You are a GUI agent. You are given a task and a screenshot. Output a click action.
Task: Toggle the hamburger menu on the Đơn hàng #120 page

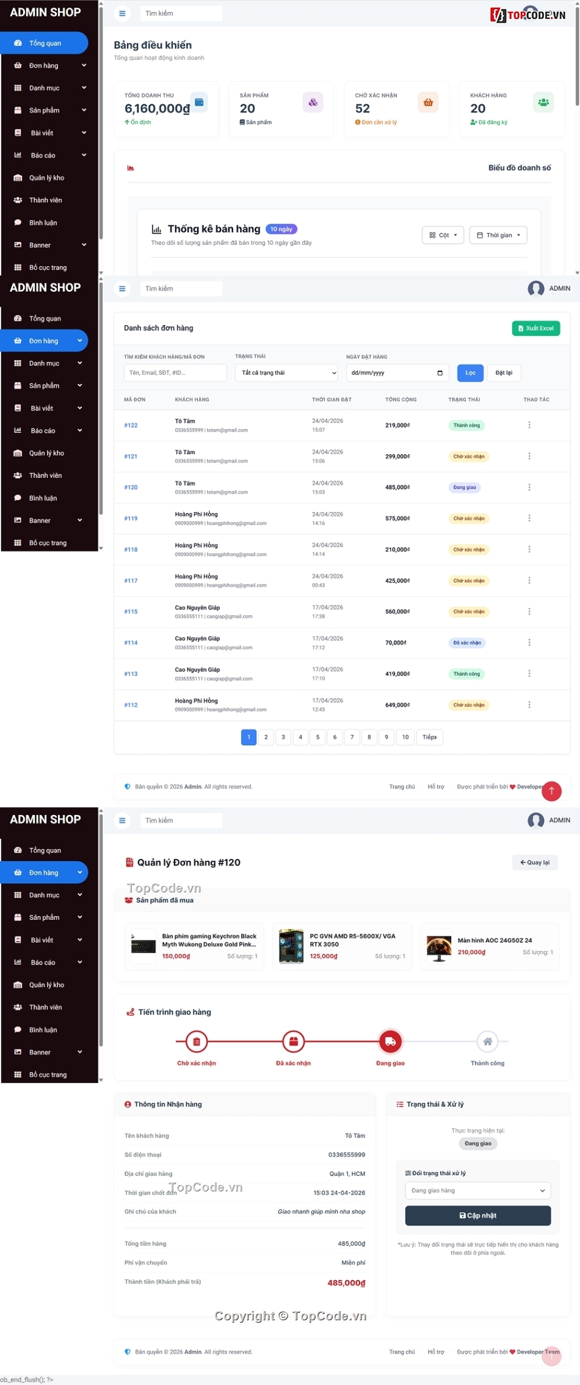(122, 820)
